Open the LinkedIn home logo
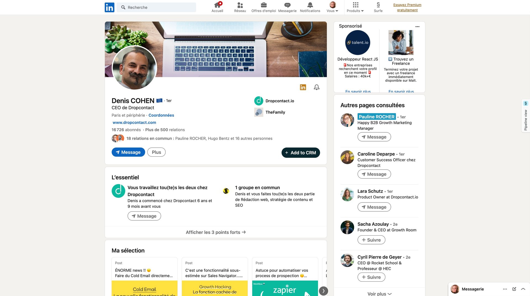Screen dimensions: 530x296 [x=109, y=7]
